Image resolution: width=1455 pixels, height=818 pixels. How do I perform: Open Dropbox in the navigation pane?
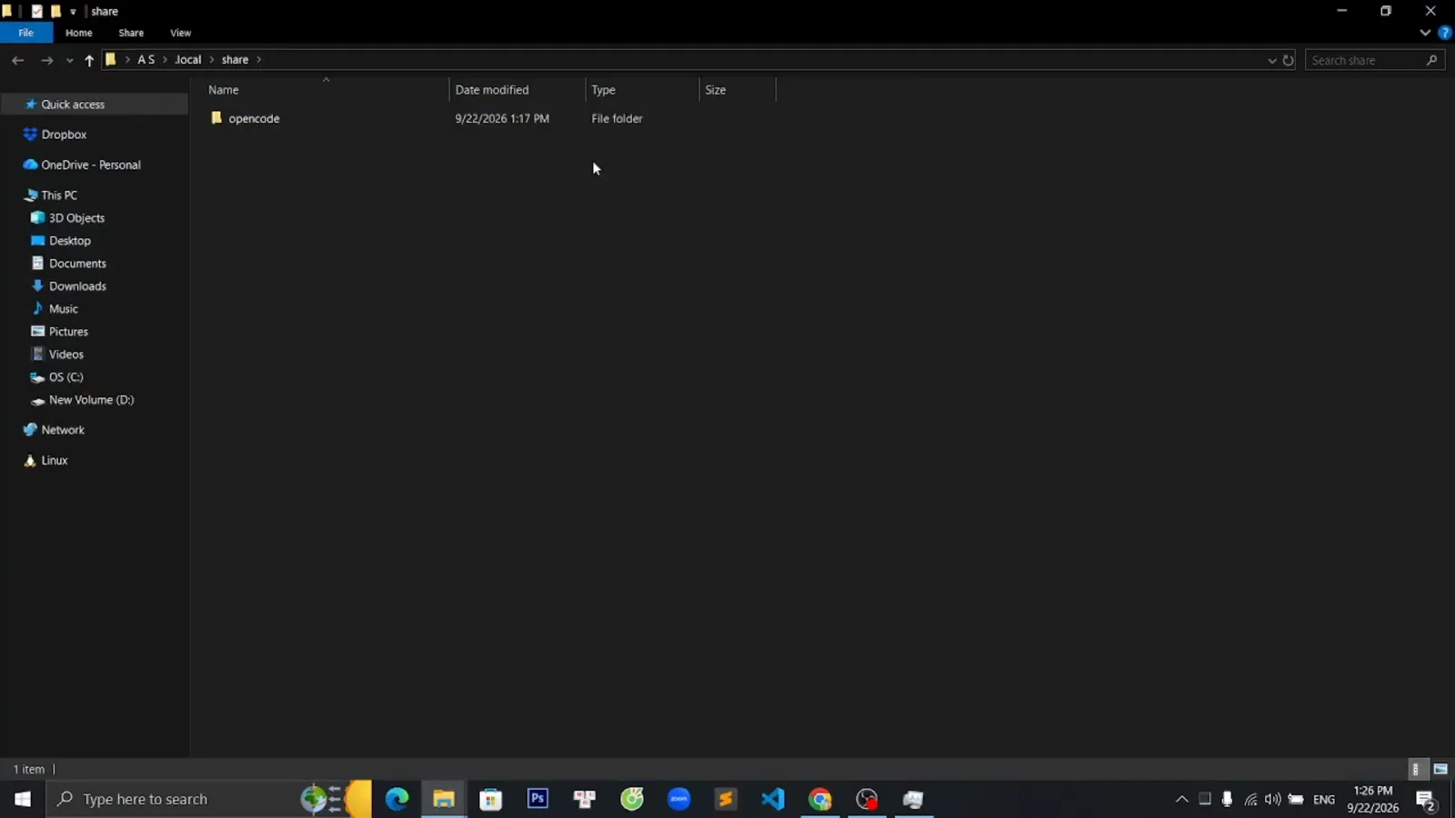pos(64,135)
